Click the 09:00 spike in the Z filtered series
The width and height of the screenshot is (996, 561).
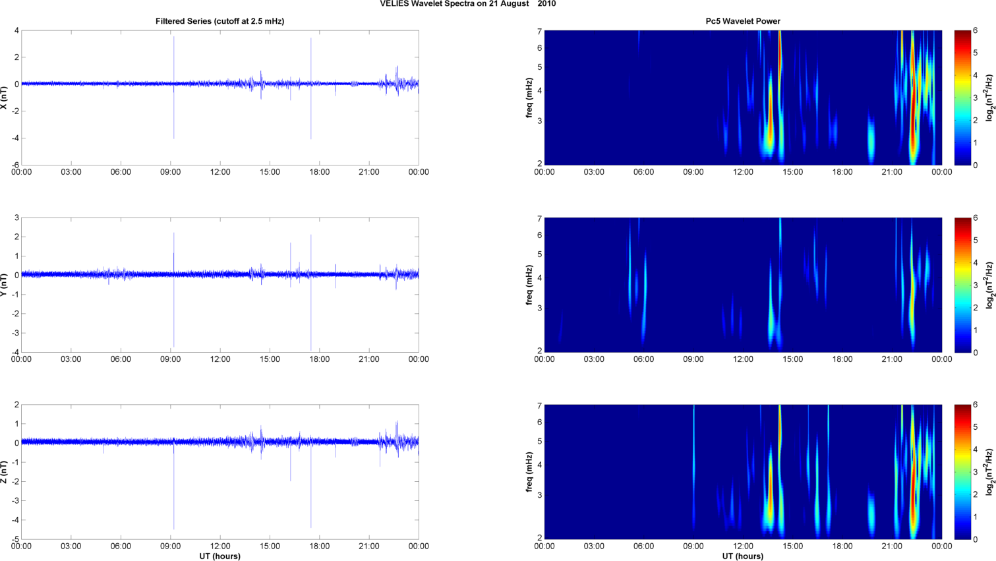point(174,483)
